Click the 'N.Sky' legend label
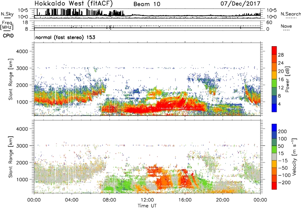The height and width of the screenshot is (208, 301). point(7,14)
